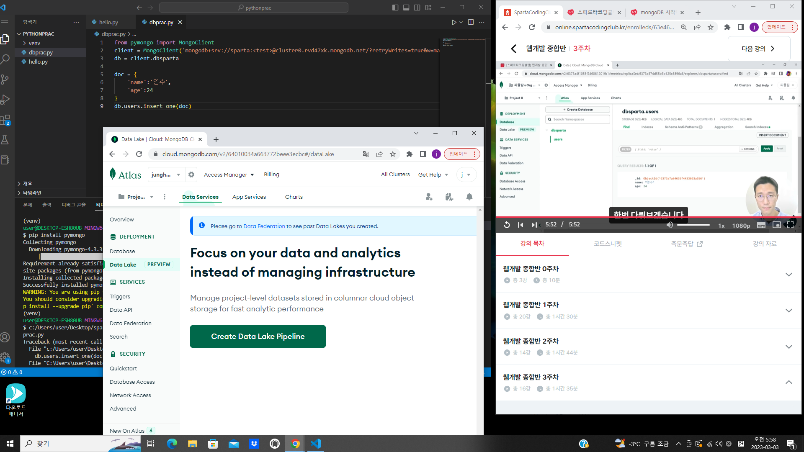The width and height of the screenshot is (804, 452).
Task: Toggle VS Code bottom panel layout
Action: tap(406, 8)
